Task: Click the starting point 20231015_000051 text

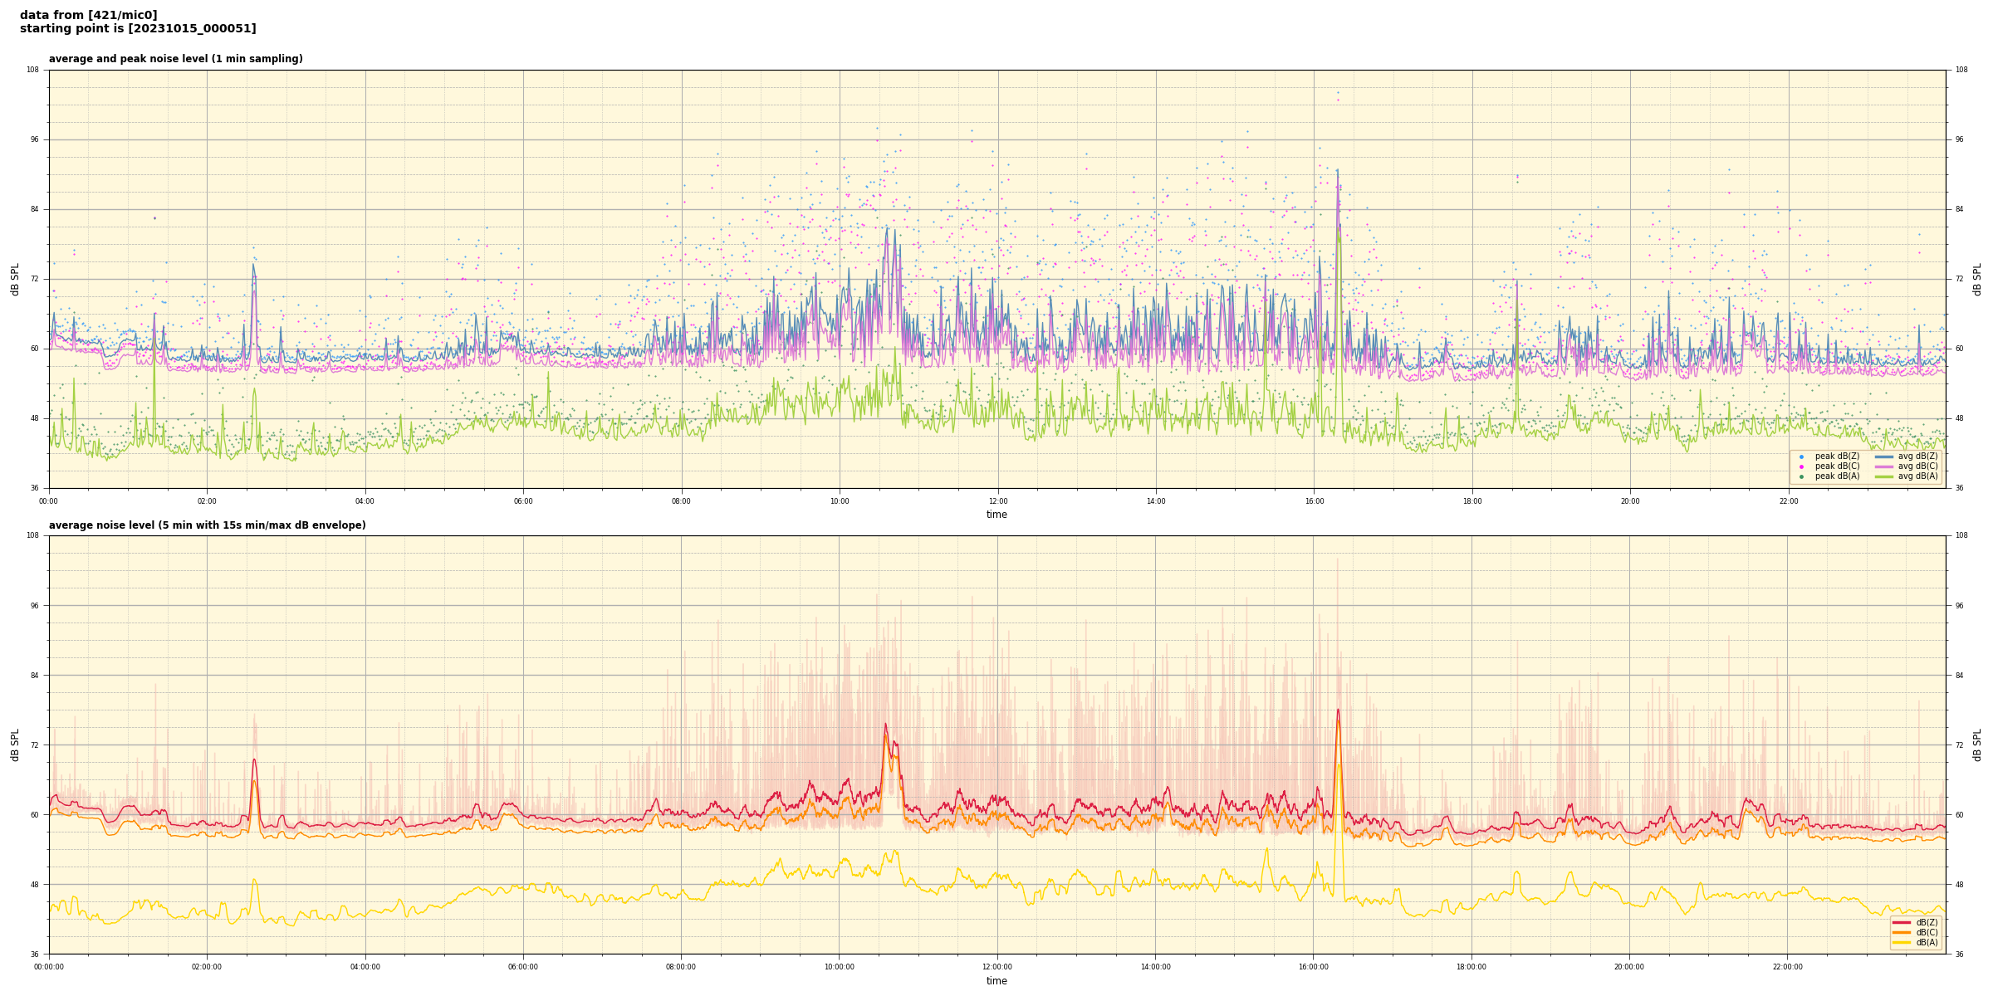Action: pos(138,29)
